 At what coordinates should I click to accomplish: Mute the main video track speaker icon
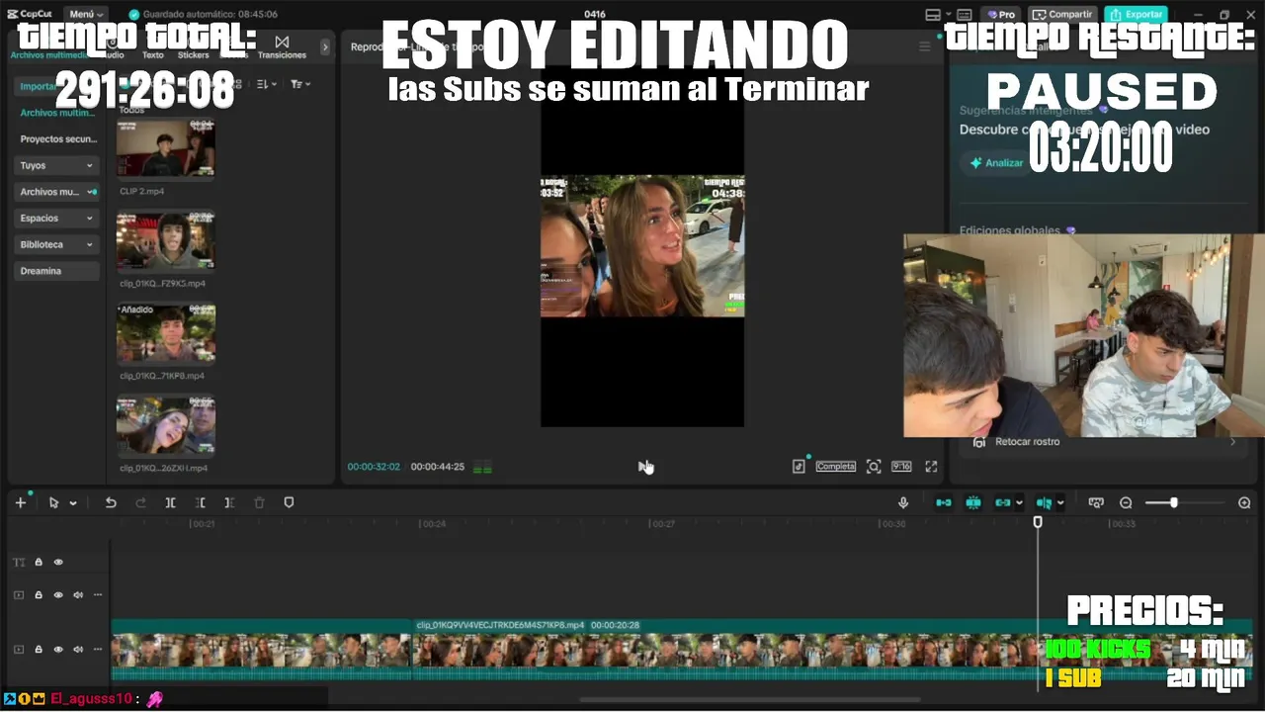(x=78, y=650)
